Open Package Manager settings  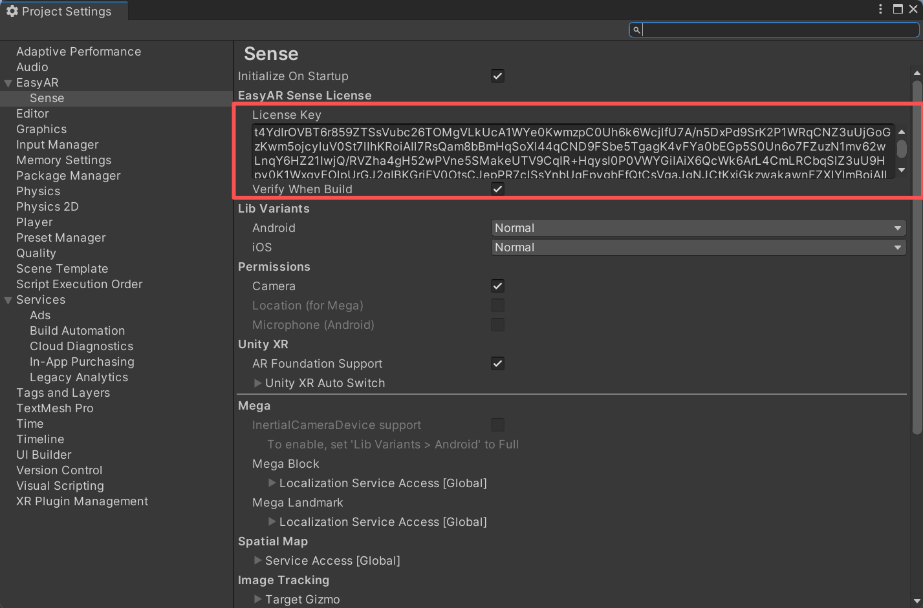[68, 176]
